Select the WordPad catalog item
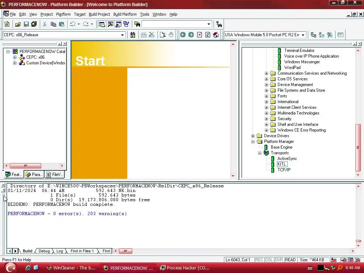The width and height of the screenshot is (364, 273). tap(292, 68)
